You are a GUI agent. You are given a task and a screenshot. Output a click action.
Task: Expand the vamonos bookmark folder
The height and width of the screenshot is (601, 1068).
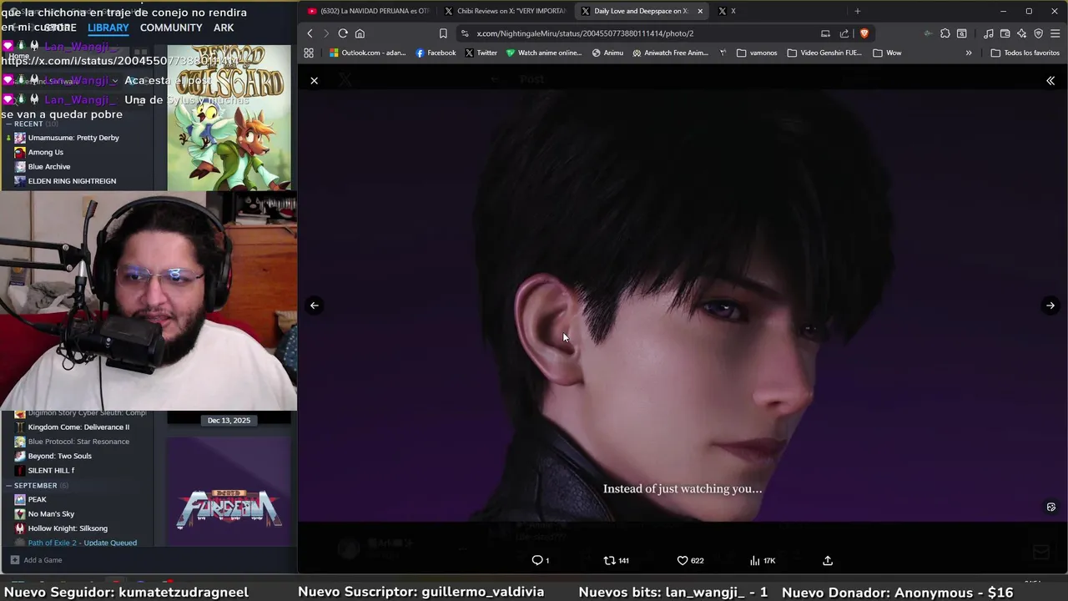[x=756, y=53]
